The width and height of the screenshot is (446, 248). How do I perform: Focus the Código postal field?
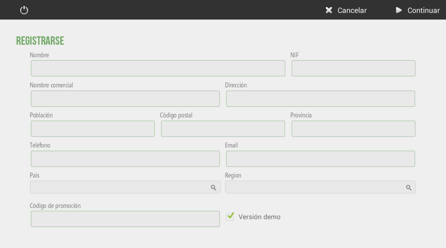pos(223,129)
